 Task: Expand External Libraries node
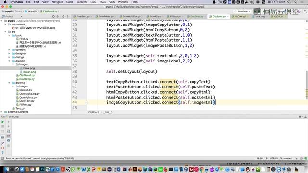coord(2,112)
